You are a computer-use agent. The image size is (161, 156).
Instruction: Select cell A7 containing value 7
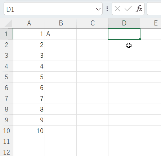(29, 99)
